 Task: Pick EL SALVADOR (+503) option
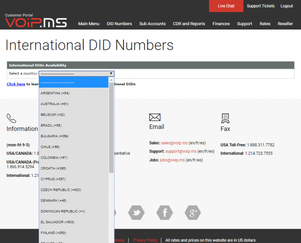click(x=74, y=222)
